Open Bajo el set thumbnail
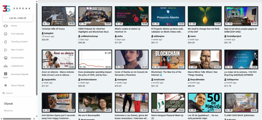This screenshot has height=120, width=262. pyautogui.click(x=241, y=16)
